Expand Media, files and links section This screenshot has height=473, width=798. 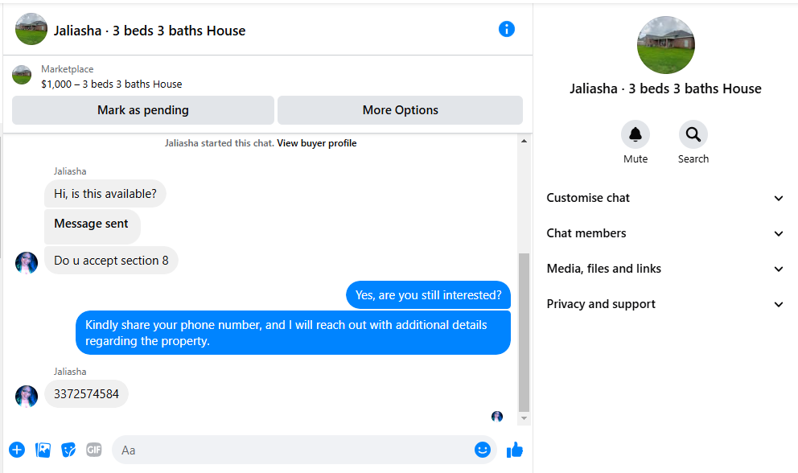(664, 269)
